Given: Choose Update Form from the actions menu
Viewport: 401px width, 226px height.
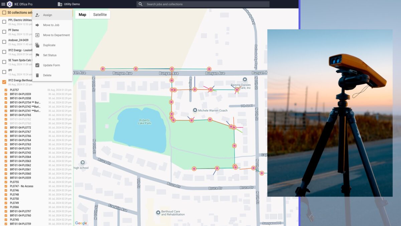Looking at the screenshot, I should [x=51, y=65].
